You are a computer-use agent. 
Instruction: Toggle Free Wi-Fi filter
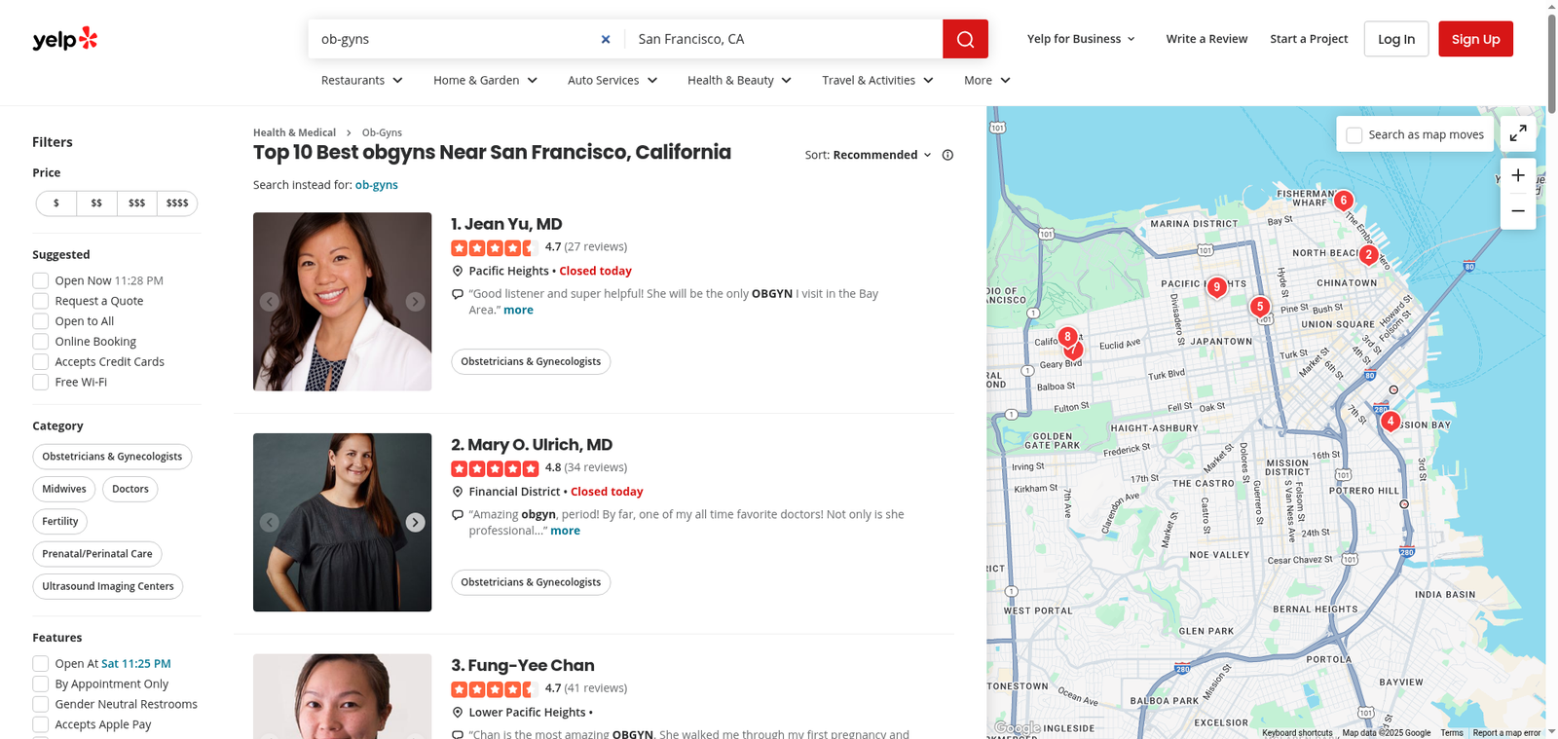[x=41, y=383]
